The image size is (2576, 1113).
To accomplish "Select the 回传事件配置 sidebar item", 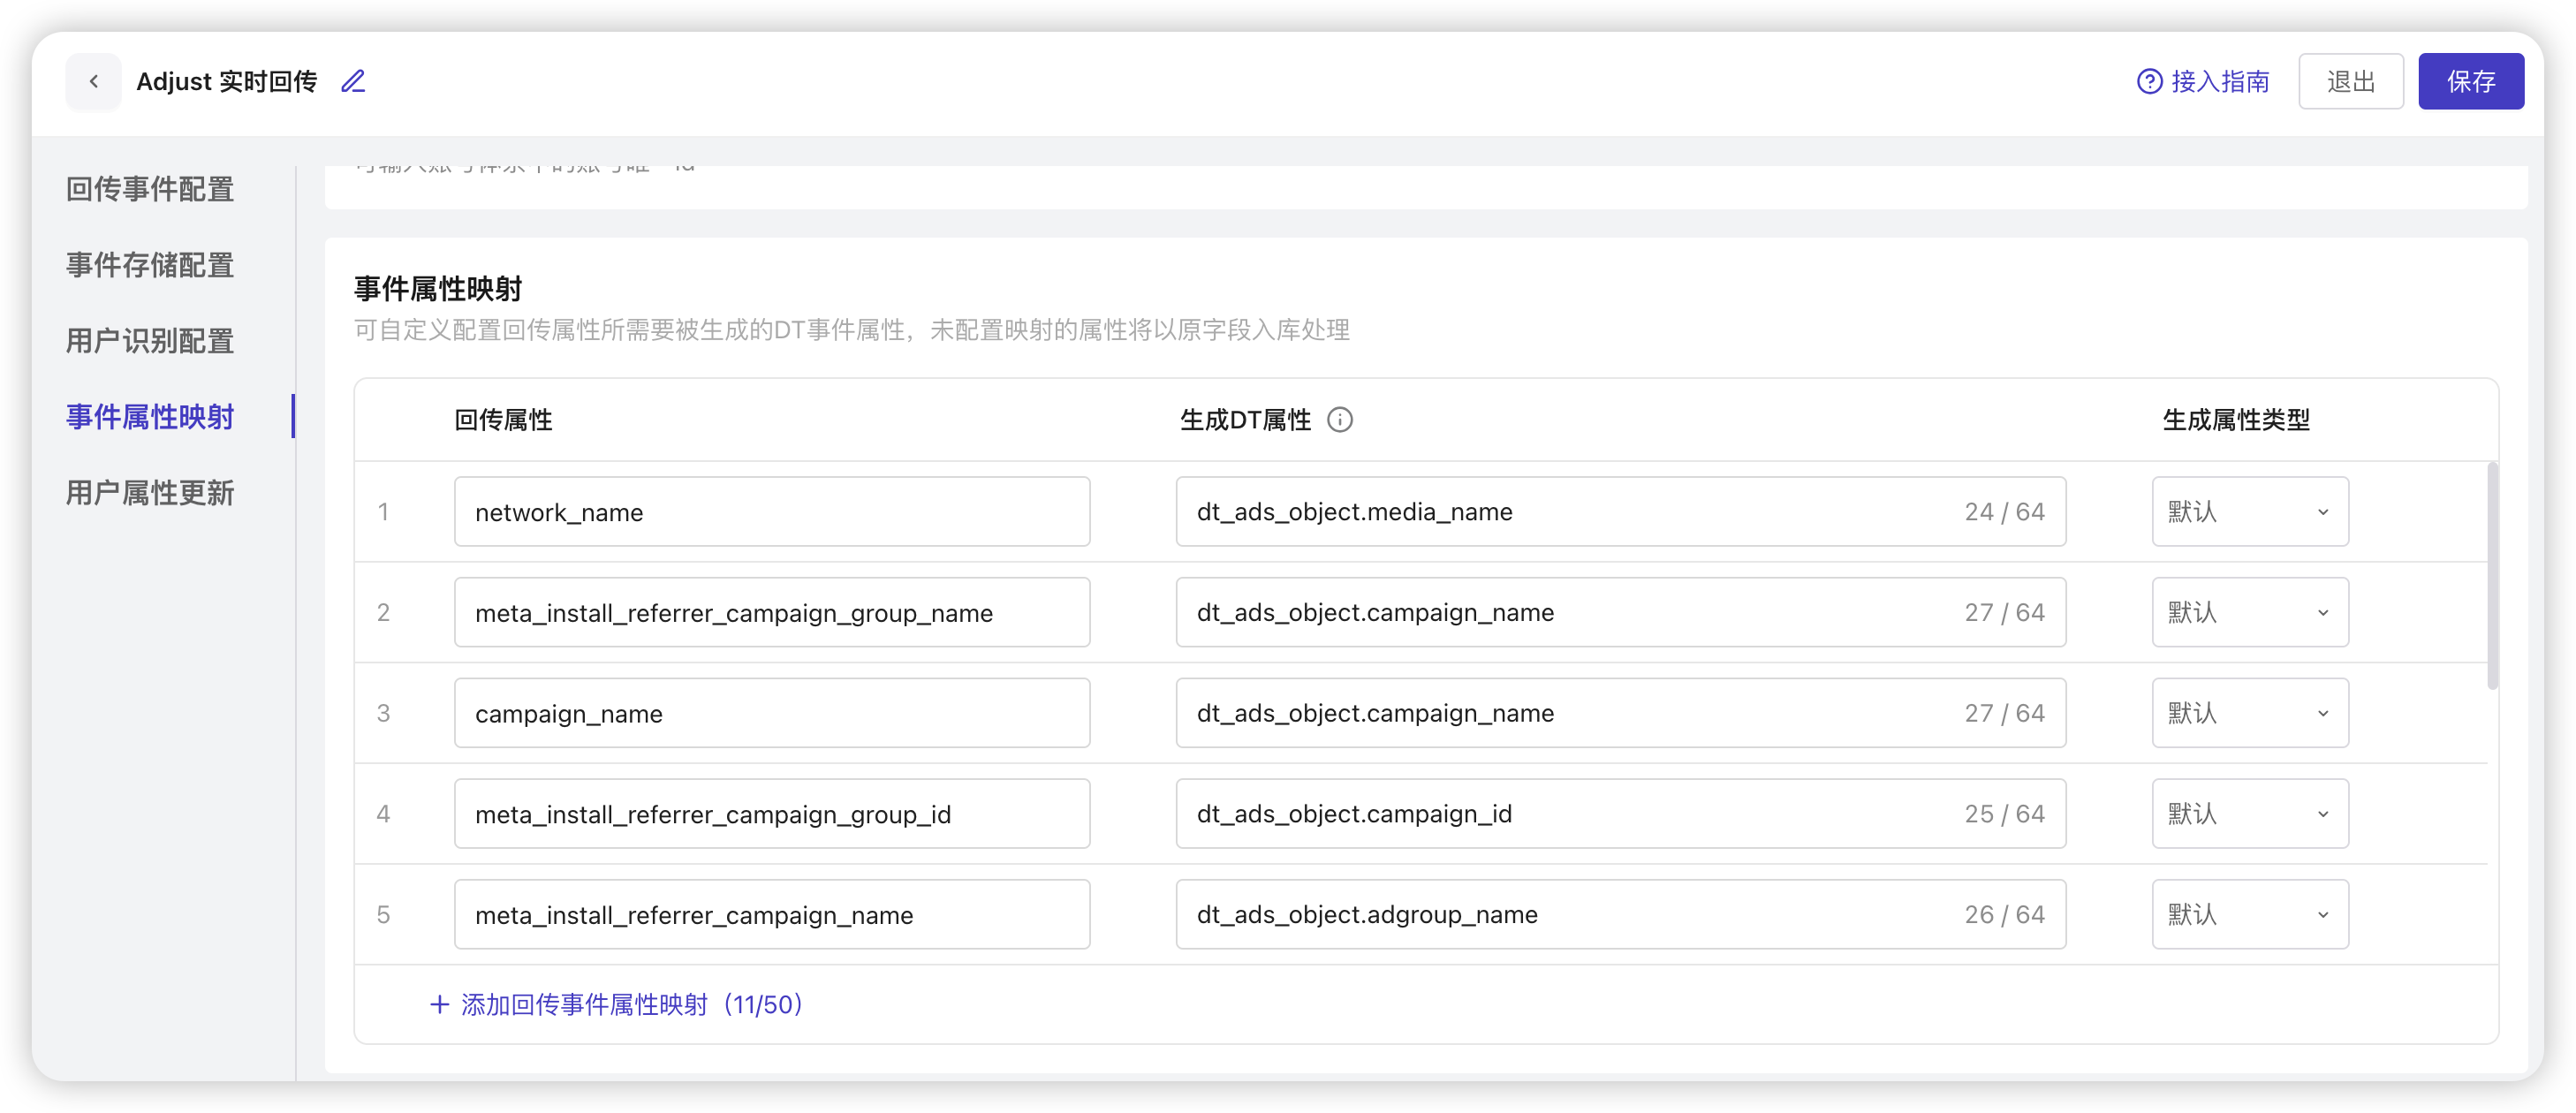I will click(149, 189).
